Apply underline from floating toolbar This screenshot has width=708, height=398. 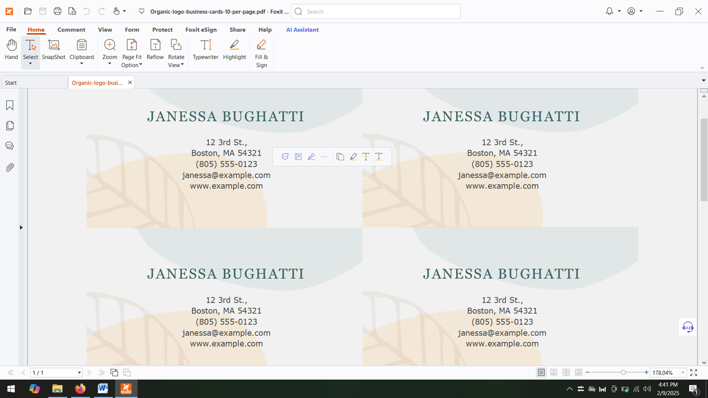click(379, 157)
